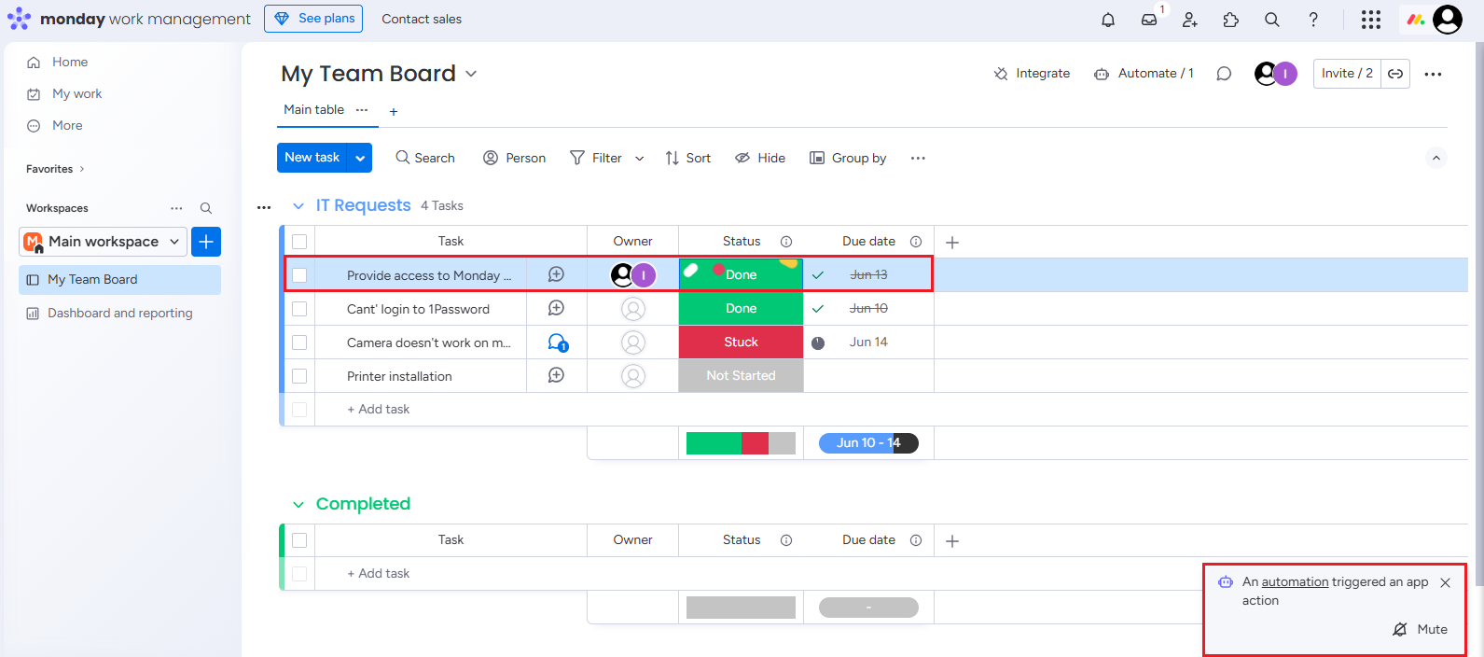Set status for Printer installation Not Started cell
The height and width of the screenshot is (657, 1484).
(x=741, y=376)
